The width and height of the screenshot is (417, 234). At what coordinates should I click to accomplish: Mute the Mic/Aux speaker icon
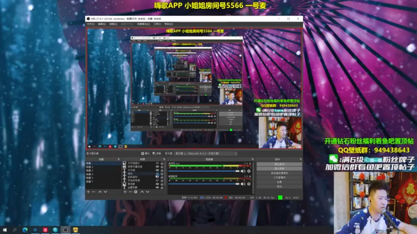tap(243, 171)
